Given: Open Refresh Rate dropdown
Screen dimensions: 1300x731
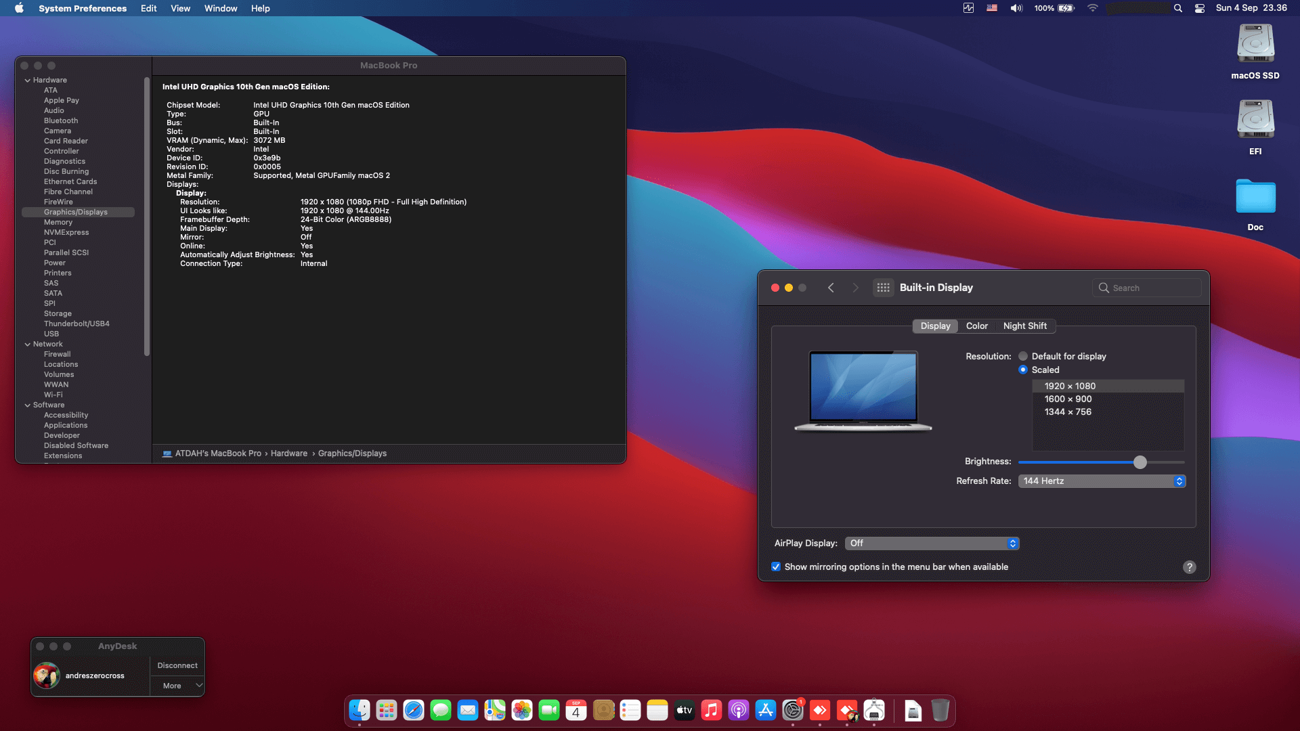Looking at the screenshot, I should [x=1102, y=481].
